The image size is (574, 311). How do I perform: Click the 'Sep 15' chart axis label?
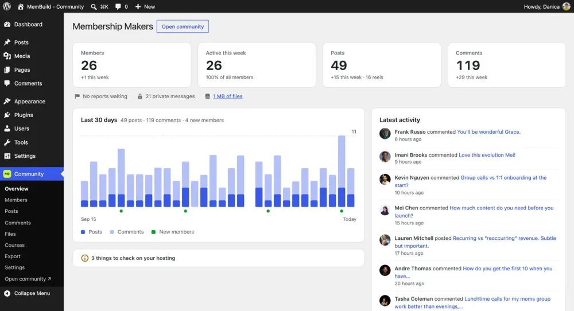click(88, 219)
